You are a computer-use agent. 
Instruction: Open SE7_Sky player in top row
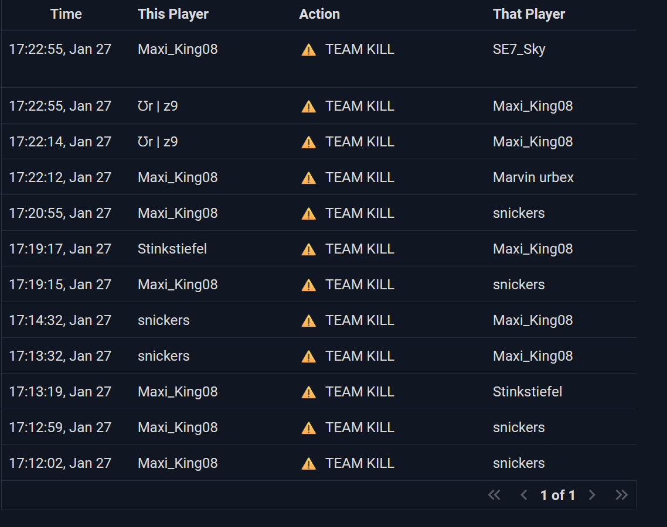click(519, 49)
